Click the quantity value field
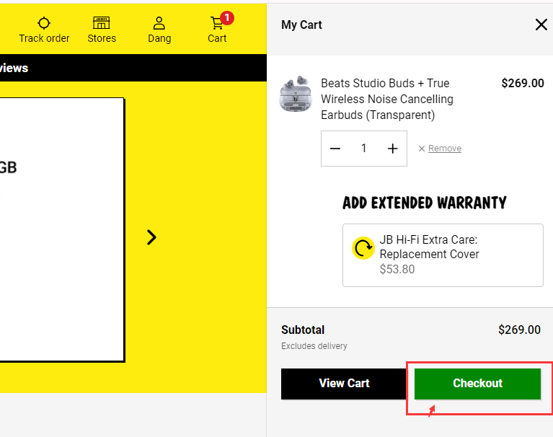553x437 pixels. click(363, 149)
